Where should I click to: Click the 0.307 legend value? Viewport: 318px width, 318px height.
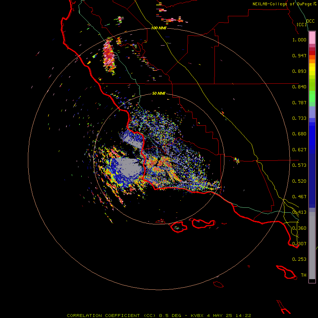(x=299, y=244)
